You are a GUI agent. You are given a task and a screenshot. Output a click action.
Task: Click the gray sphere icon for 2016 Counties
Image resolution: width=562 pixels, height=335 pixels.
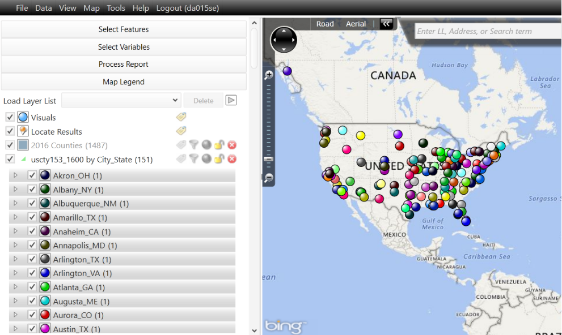click(x=206, y=145)
